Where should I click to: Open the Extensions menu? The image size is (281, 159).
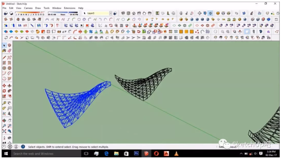tap(69, 8)
